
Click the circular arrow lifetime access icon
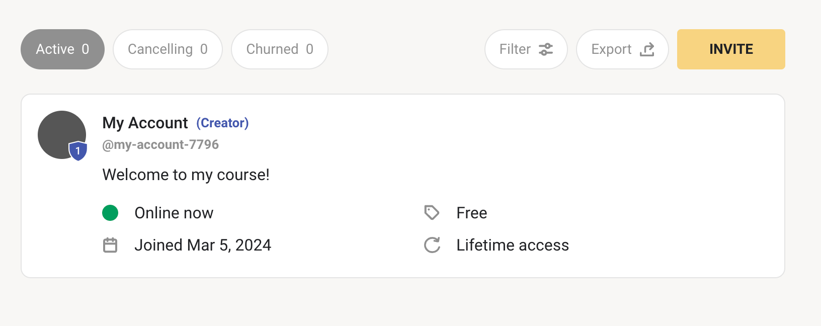coord(432,245)
